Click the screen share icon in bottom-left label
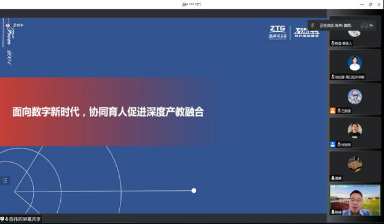This screenshot has height=224, width=384. [x=2, y=219]
